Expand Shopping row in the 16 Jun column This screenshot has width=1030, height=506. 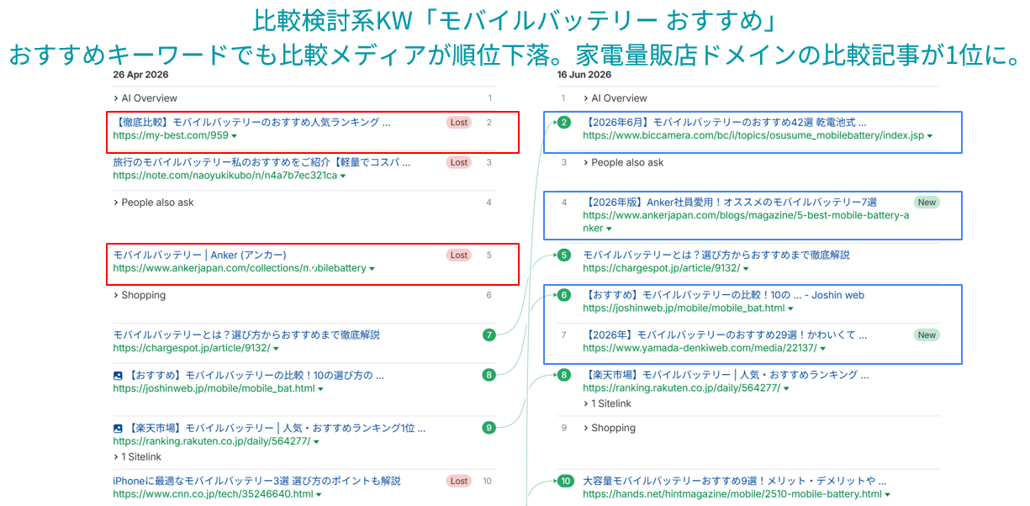pyautogui.click(x=610, y=428)
